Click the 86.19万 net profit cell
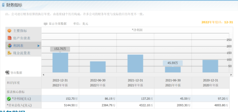The width and height of the screenshot is (238, 112). pos(98,99)
